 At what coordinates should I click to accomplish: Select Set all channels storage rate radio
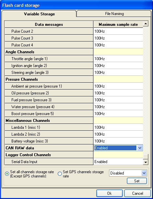point(7,174)
